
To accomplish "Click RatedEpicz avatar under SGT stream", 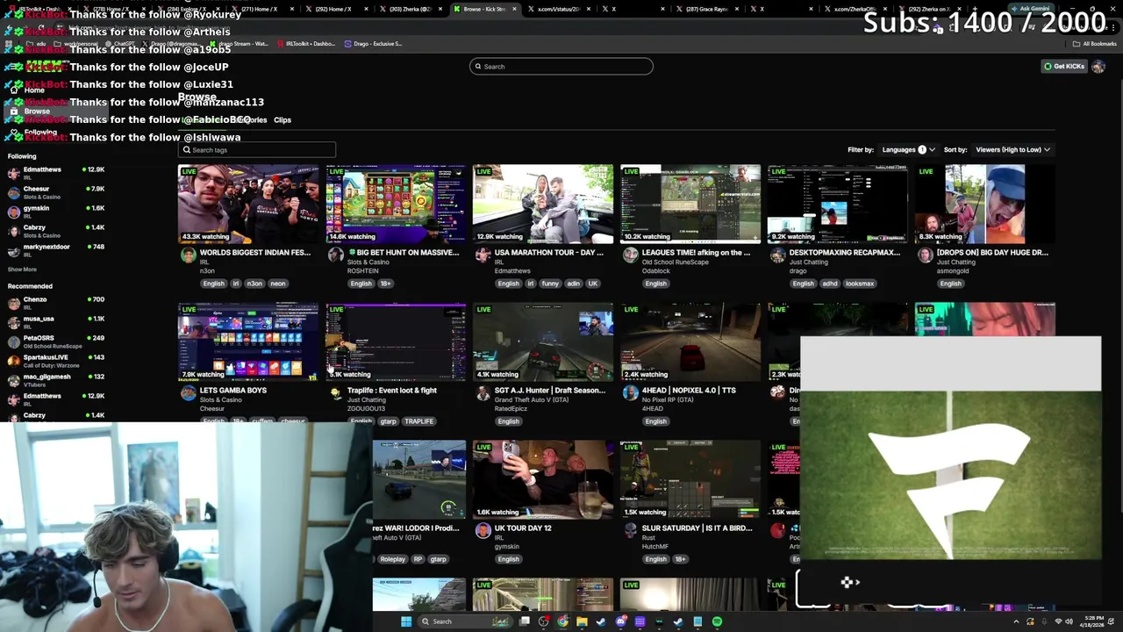I will click(483, 393).
